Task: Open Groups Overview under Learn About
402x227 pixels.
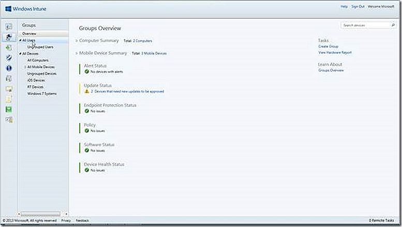Action: (331, 70)
